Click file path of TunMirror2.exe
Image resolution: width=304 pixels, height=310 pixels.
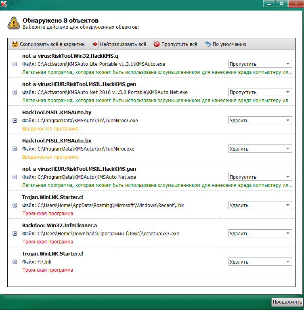coord(80,121)
